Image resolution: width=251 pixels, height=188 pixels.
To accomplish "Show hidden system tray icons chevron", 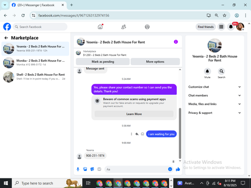I will (202, 183).
